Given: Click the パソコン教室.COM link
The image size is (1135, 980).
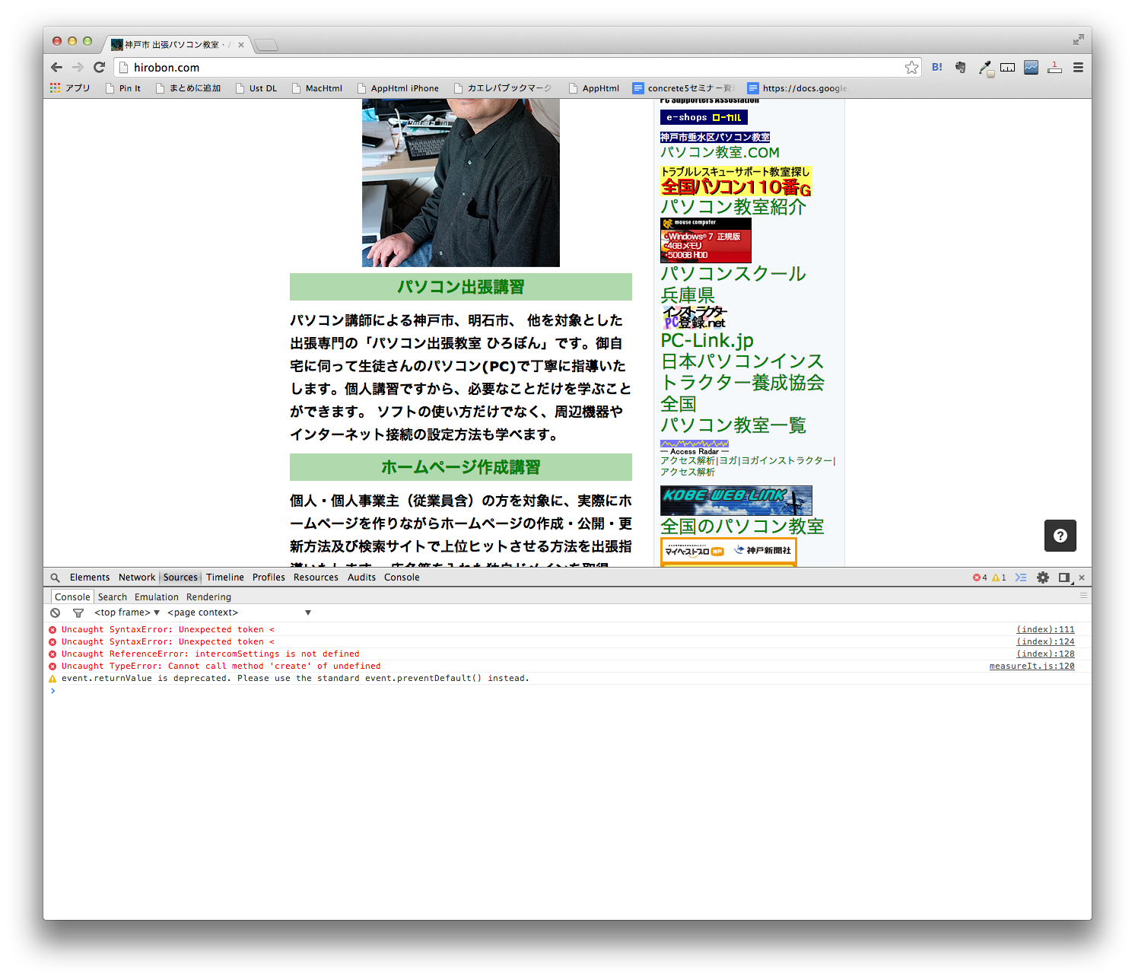Looking at the screenshot, I should coord(720,152).
